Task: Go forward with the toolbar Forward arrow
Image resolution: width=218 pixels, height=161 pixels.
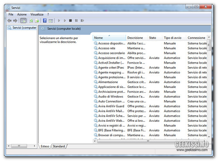Action: pyautogui.click(x=15, y=21)
